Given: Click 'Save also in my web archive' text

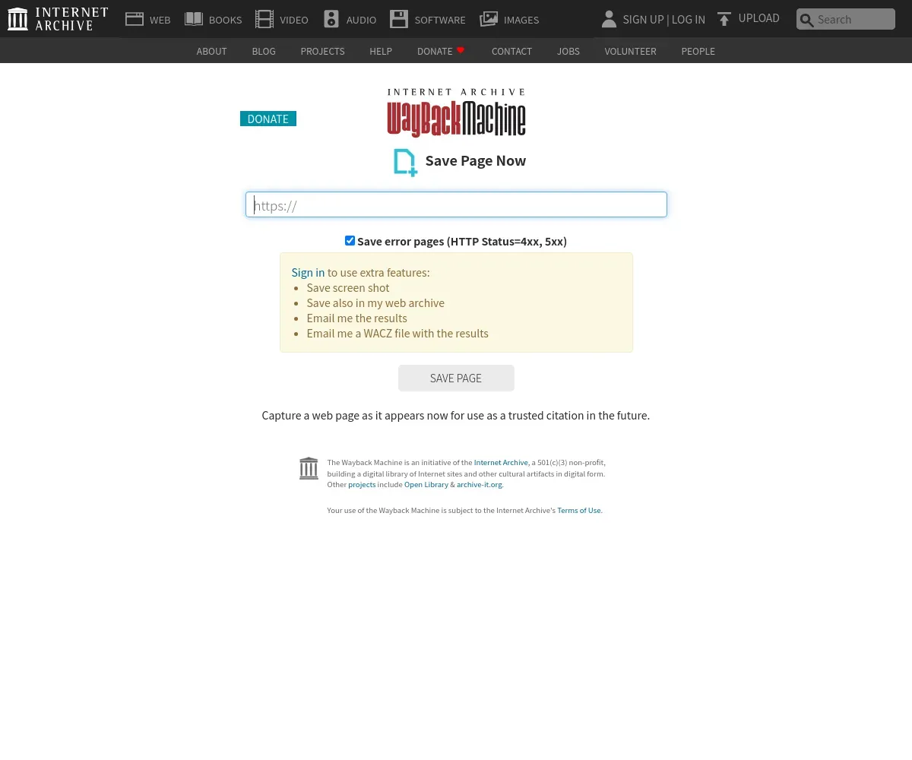Looking at the screenshot, I should (375, 302).
